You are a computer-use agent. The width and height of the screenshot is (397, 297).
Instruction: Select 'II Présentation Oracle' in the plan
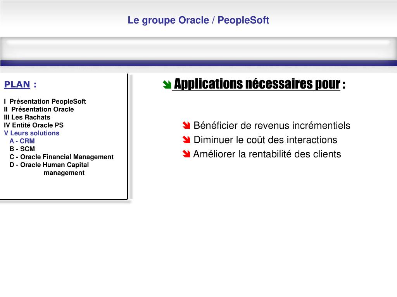coord(39,109)
